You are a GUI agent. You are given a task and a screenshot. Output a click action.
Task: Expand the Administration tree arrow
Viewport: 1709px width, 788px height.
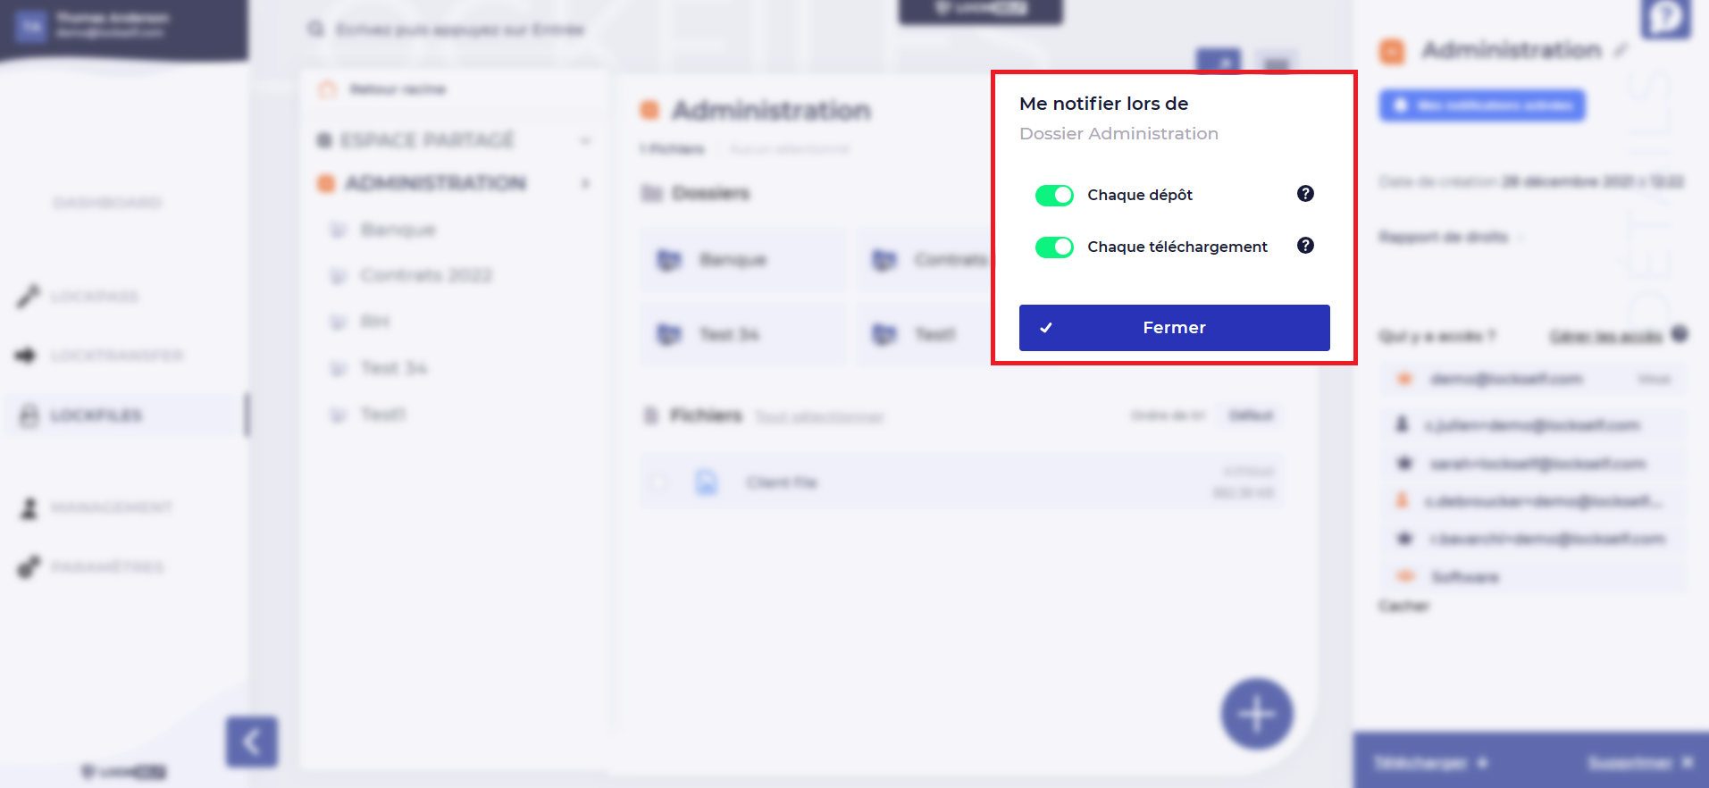[x=585, y=184]
